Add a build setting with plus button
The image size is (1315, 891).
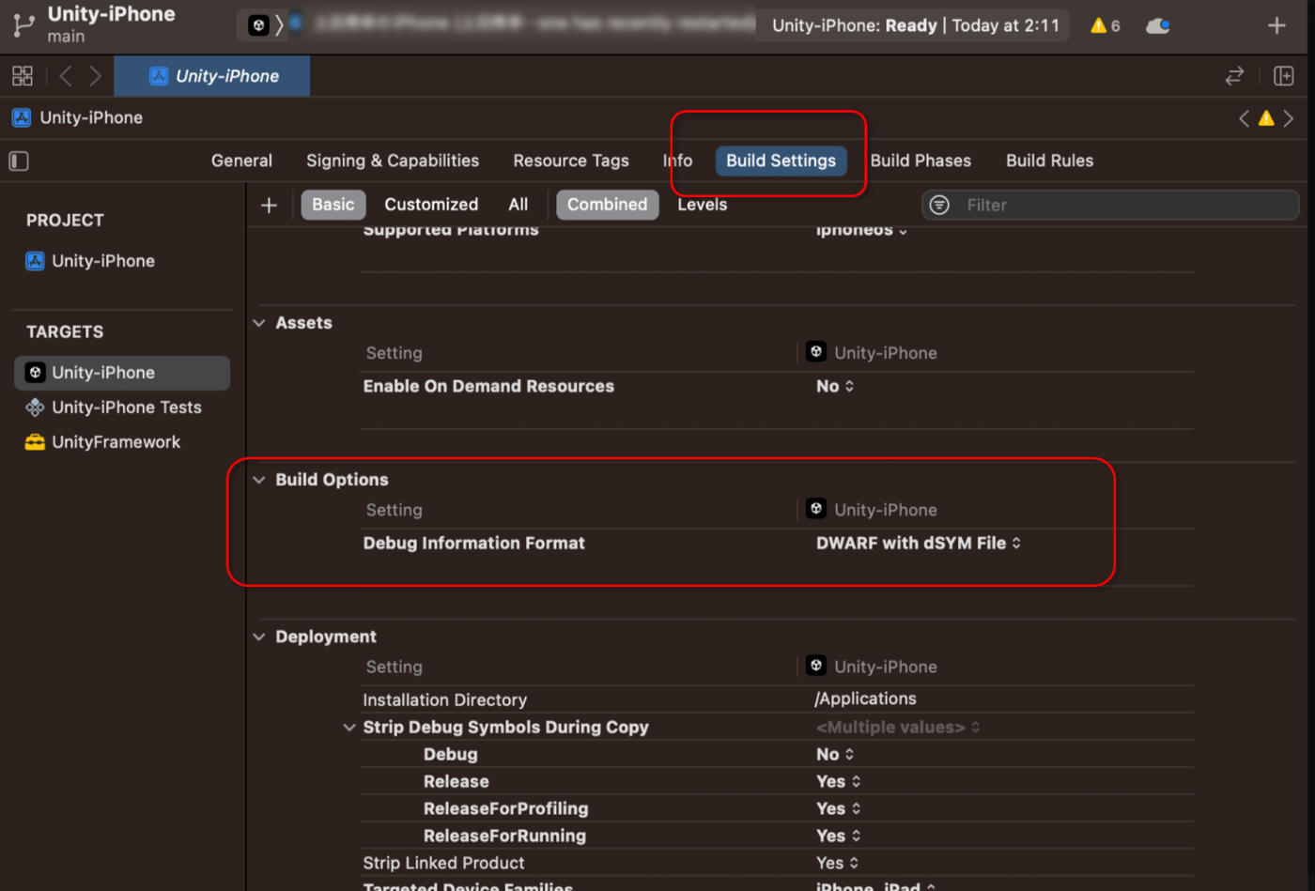point(269,205)
